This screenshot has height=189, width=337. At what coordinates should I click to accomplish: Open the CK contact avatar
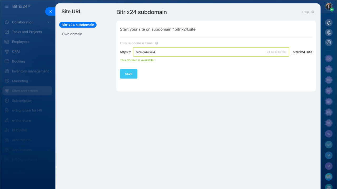329,59
